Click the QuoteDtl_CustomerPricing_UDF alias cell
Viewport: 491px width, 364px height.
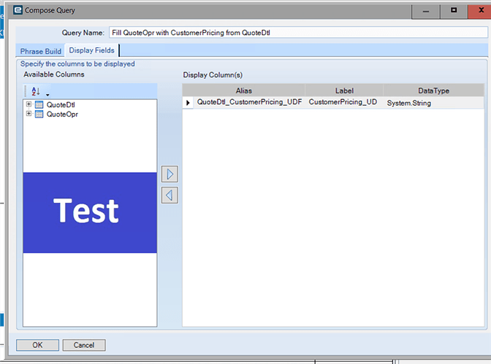250,102
